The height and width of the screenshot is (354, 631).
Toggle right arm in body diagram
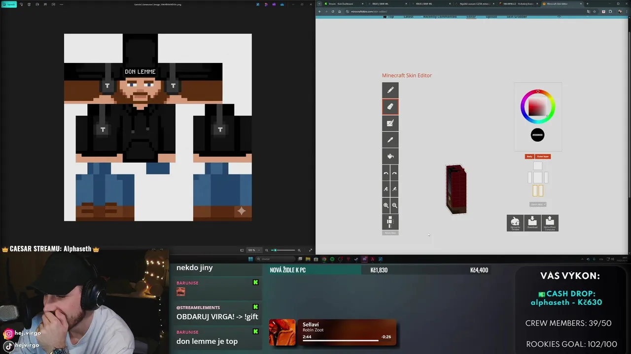(x=546, y=177)
